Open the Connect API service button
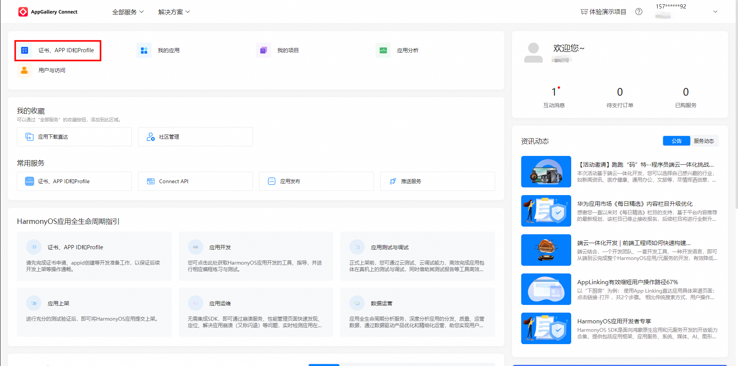738x366 pixels. [x=195, y=181]
